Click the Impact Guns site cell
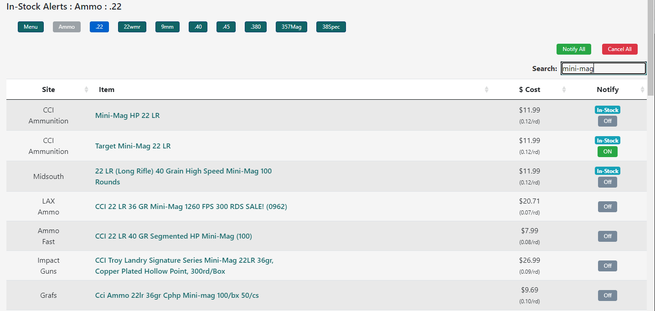 coord(48,266)
